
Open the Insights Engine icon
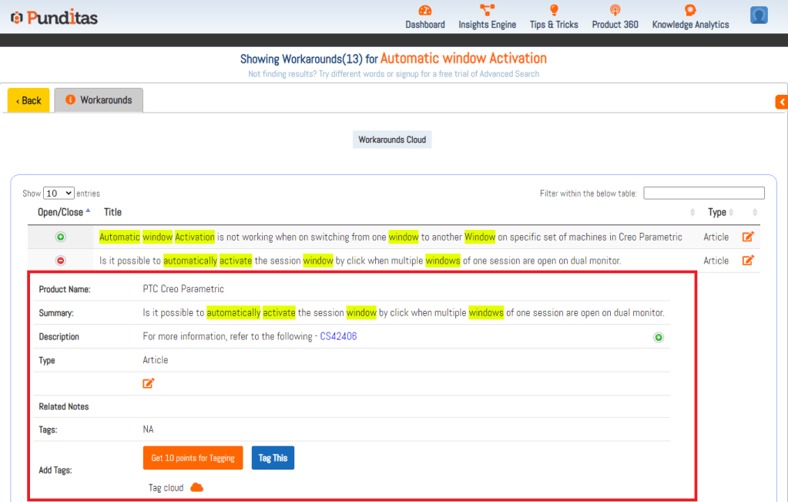tap(487, 11)
